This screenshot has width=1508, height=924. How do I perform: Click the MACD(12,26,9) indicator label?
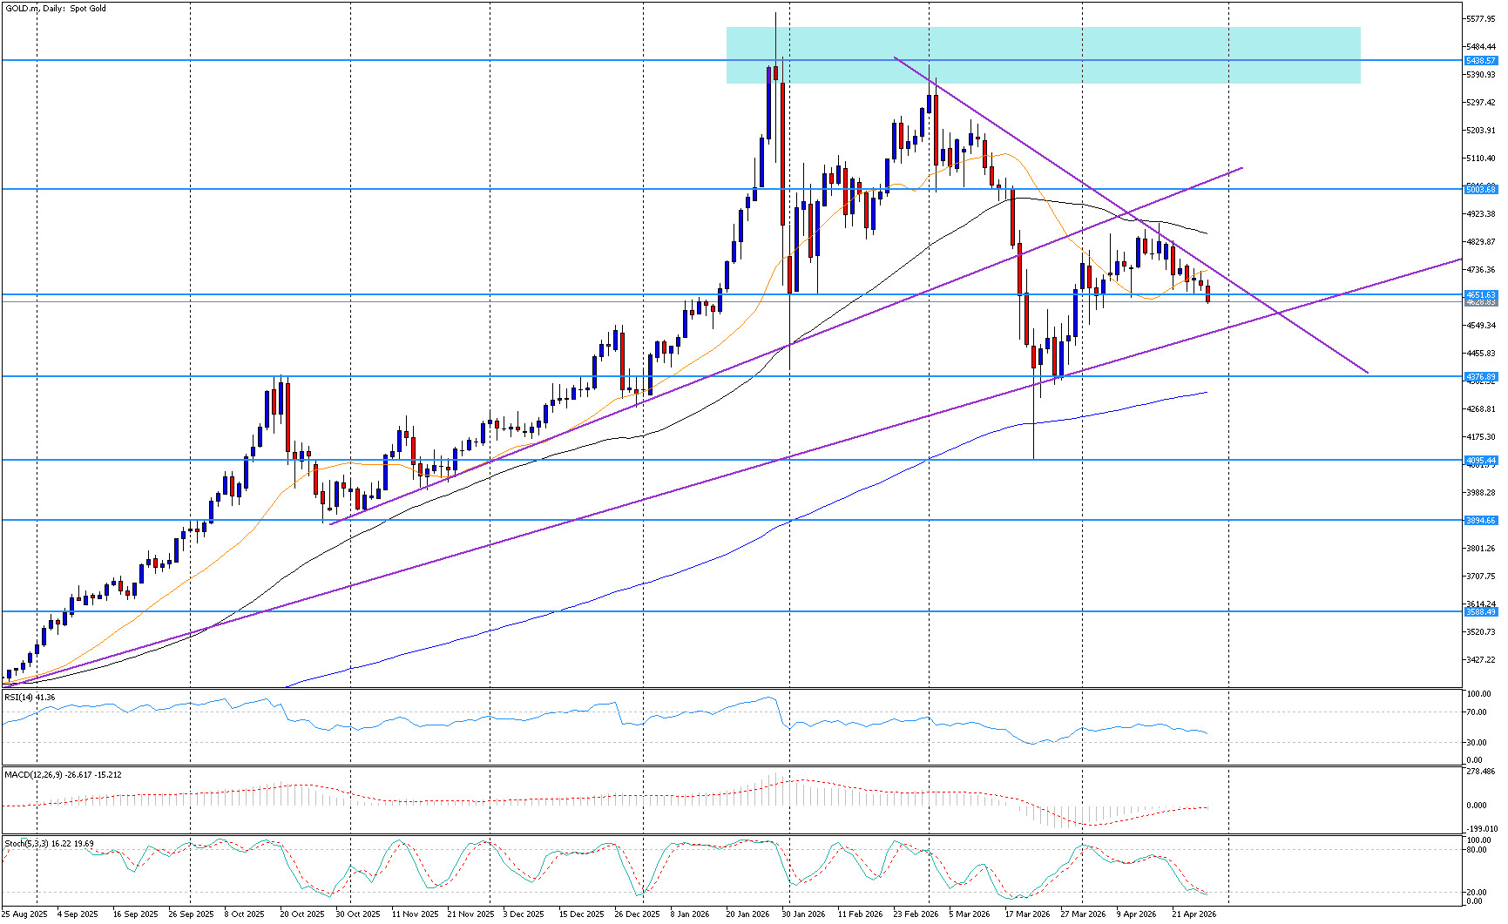[x=63, y=774]
